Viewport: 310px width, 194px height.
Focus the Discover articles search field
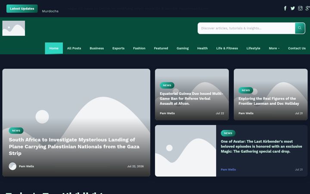246,28
